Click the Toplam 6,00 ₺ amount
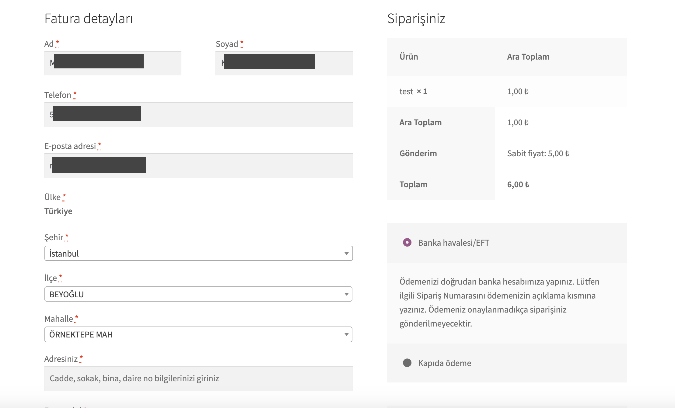The width and height of the screenshot is (675, 408). point(518,185)
